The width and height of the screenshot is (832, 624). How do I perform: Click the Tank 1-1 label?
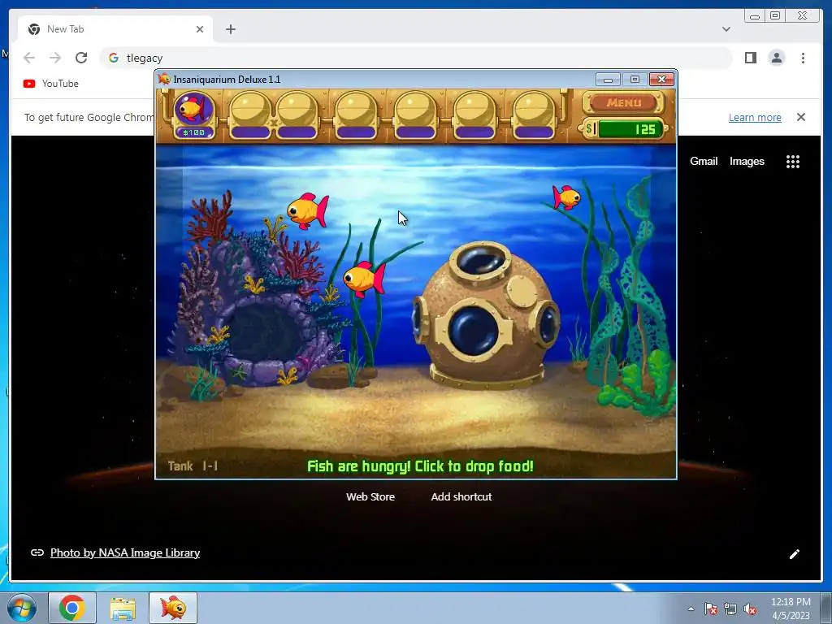193,466
